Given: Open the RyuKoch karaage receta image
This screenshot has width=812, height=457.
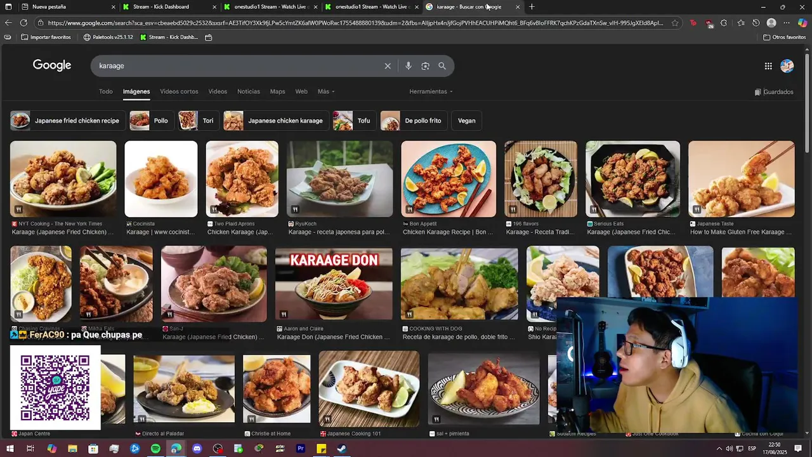Looking at the screenshot, I should click(339, 179).
